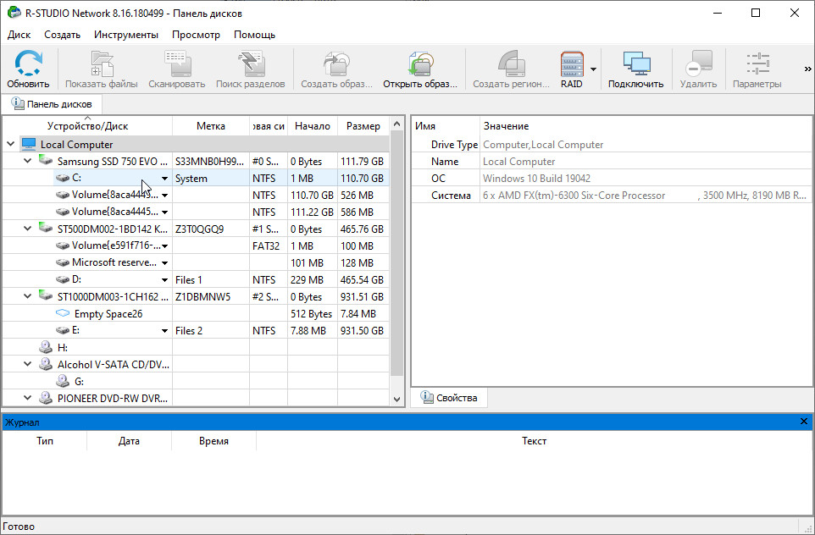Open the Инструменты menu
Viewport: 815px width, 535px height.
pos(125,35)
